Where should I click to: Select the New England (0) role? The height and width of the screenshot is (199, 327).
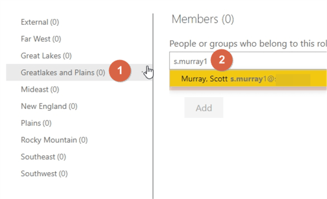tap(49, 106)
